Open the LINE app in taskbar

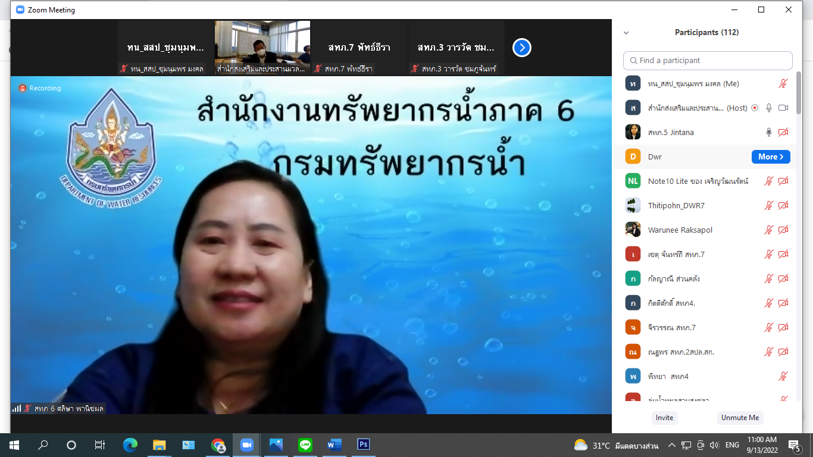point(305,445)
